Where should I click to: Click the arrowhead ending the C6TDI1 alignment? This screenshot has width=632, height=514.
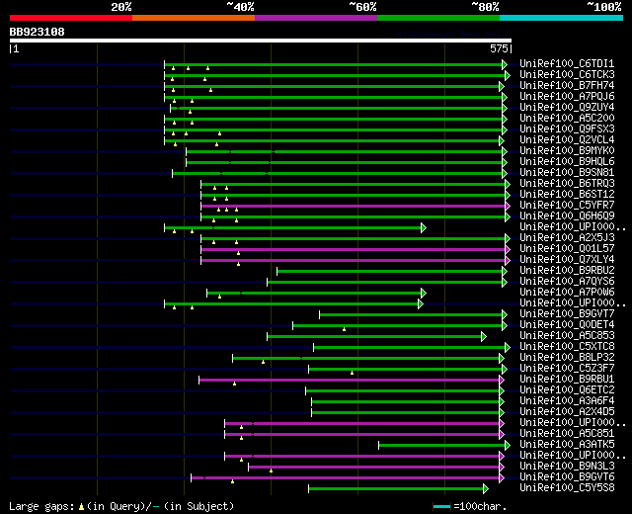pyautogui.click(x=505, y=64)
